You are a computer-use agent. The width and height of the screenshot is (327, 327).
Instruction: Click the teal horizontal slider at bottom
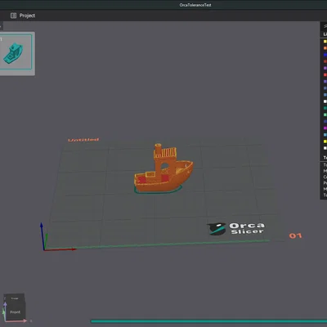pos(208,321)
